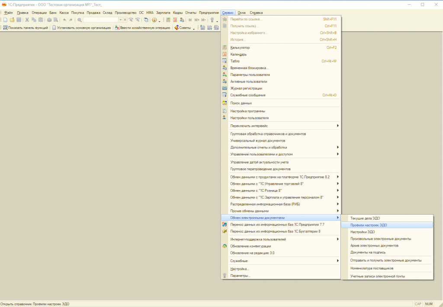This screenshot has width=443, height=307.
Task: Click the Find magnifier toolbar icon
Action: tap(80, 20)
